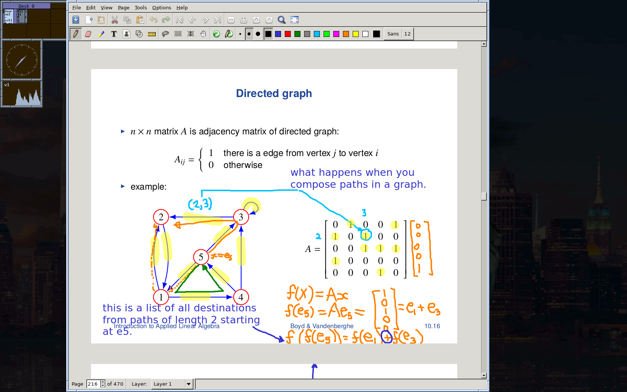Select the Highlighter tool
Image resolution: width=627 pixels, height=392 pixels.
pos(101,34)
